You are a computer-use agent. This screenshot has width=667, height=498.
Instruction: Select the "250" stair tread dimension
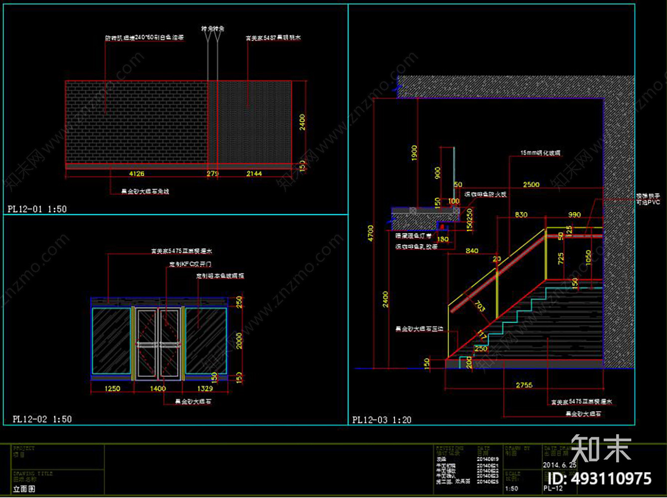point(481,349)
